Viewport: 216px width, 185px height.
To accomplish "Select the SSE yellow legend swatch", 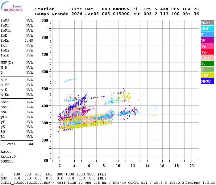I will tap(207, 76).
